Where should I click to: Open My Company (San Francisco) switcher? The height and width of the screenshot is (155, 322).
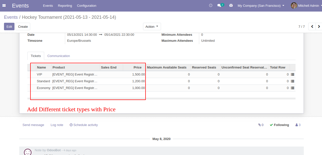[261, 5]
